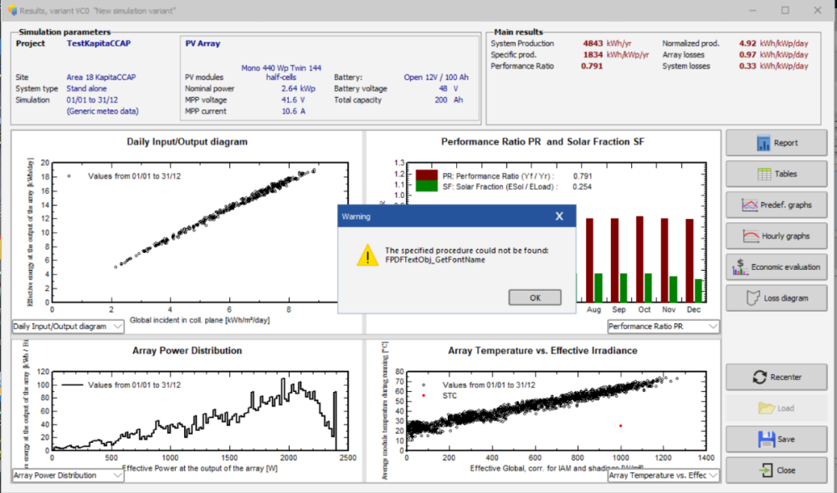Close the results window via Close button
This screenshot has height=493, width=837.
775,470
